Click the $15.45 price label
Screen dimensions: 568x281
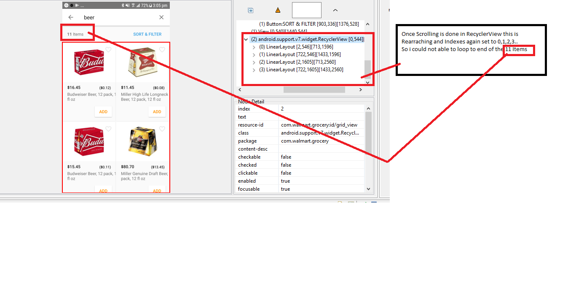[74, 167]
